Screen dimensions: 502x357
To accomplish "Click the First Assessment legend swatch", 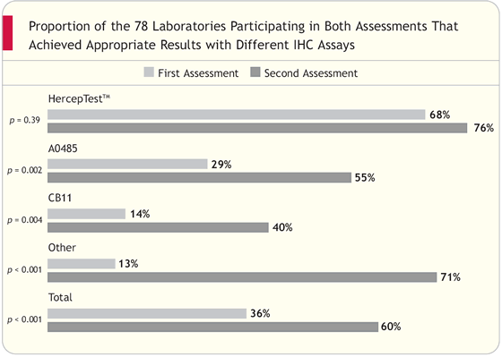I will click(149, 72).
